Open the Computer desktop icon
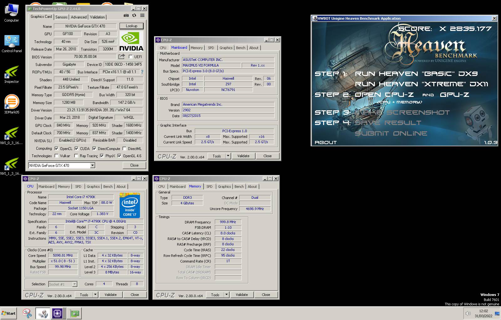The width and height of the screenshot is (501, 320). pos(11,12)
